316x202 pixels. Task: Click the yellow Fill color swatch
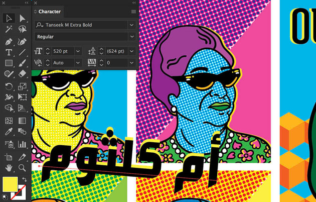(10, 184)
